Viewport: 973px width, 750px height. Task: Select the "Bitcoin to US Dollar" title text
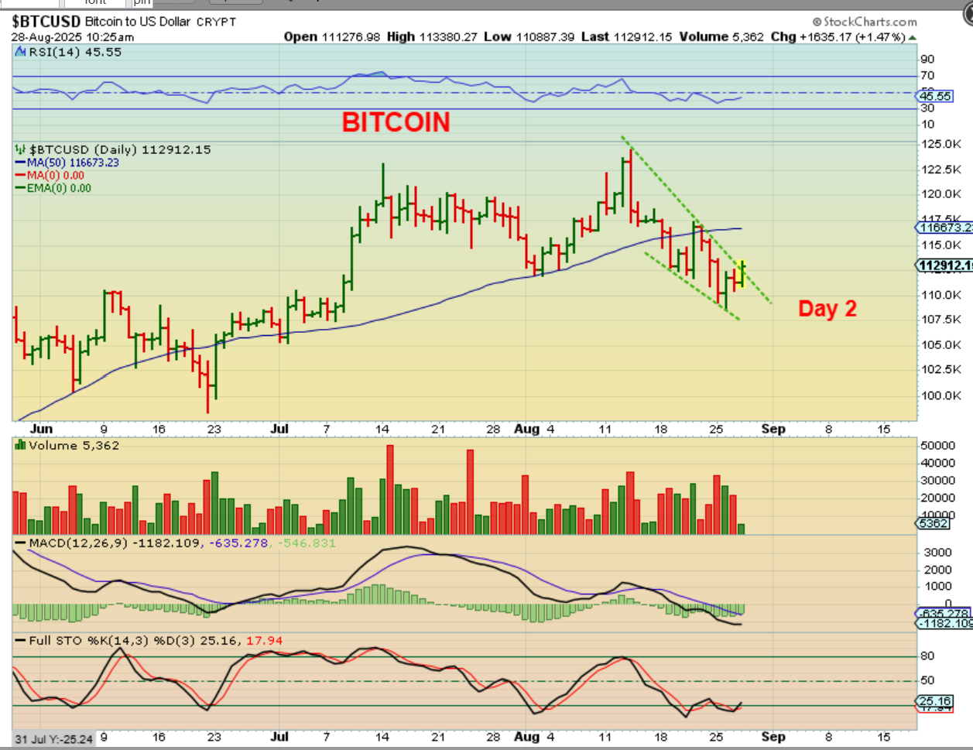pos(137,22)
